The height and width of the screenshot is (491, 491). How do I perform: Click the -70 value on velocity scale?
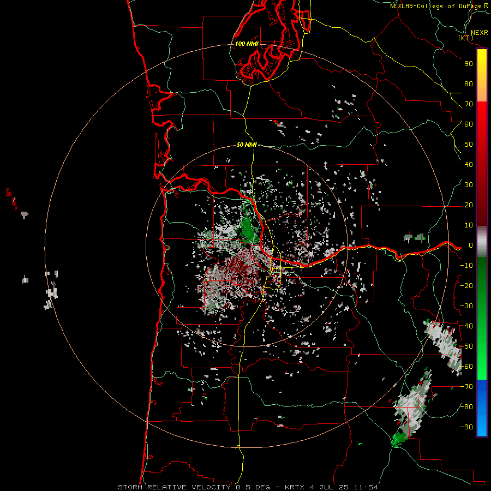click(466, 387)
